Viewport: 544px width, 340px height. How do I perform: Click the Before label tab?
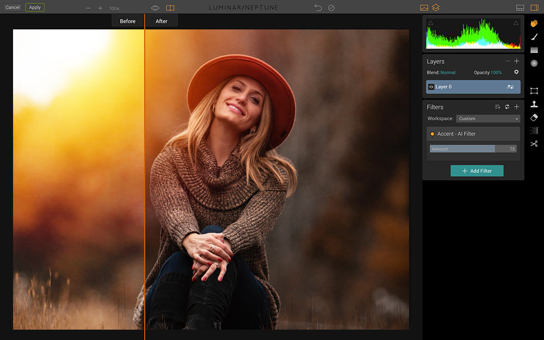click(128, 21)
